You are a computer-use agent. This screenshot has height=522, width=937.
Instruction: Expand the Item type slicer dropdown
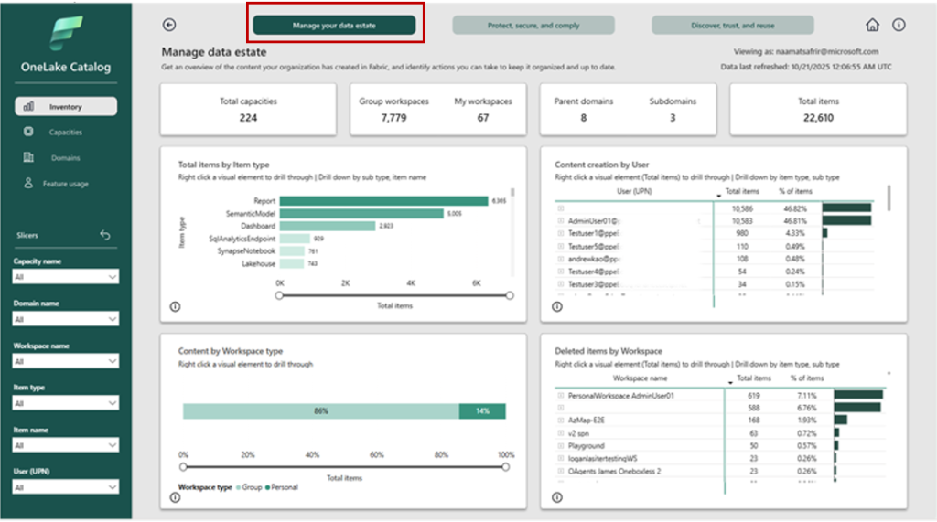(66, 403)
